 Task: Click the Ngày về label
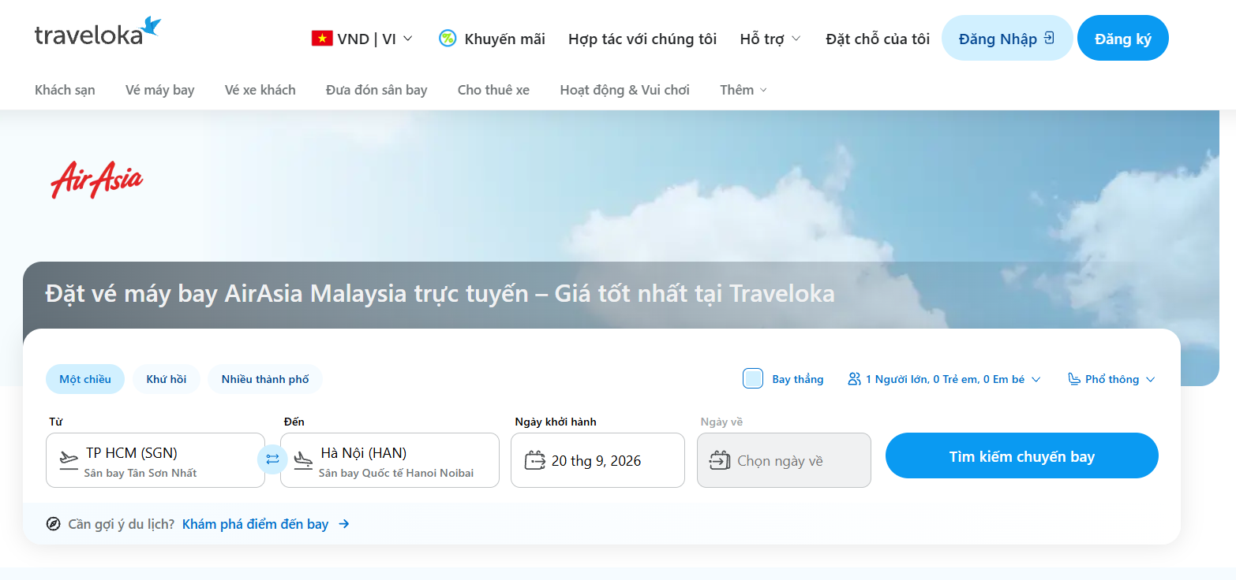point(721,422)
